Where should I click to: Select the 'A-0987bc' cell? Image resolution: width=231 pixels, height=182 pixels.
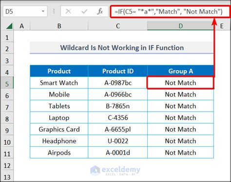118,83
